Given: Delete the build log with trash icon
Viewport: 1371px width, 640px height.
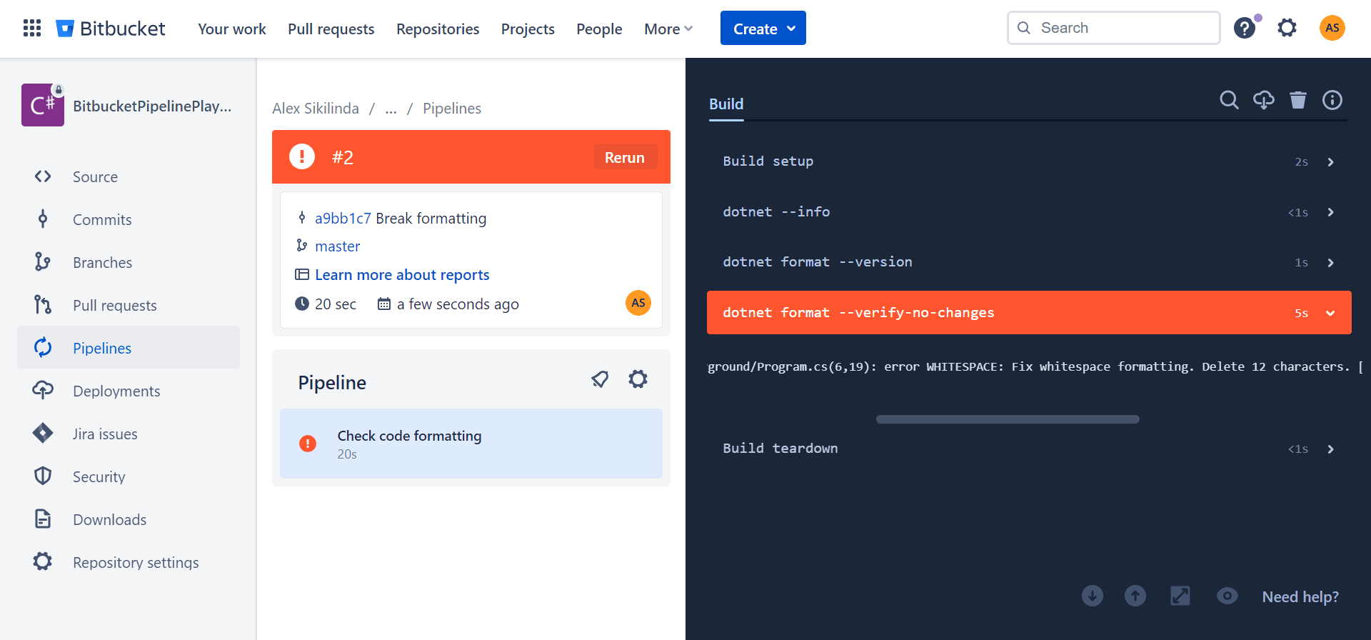Looking at the screenshot, I should (1298, 100).
